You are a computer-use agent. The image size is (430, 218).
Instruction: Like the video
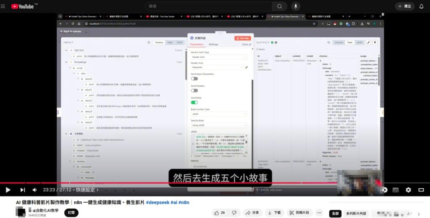[x=220, y=213]
